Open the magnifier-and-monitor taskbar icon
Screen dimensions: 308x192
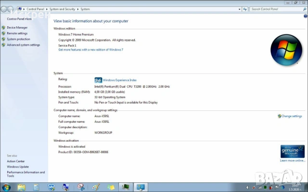pyautogui.click(x=65, y=187)
